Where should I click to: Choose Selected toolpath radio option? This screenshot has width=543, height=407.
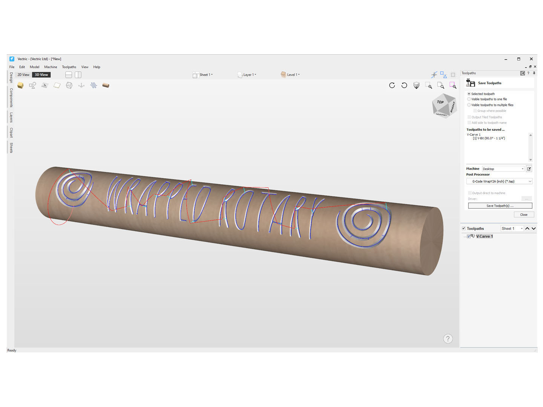(x=469, y=94)
